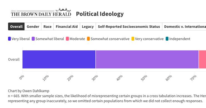206x108 pixels.
Task: Click the Very liberal bar segment
Action: [x=59, y=59]
